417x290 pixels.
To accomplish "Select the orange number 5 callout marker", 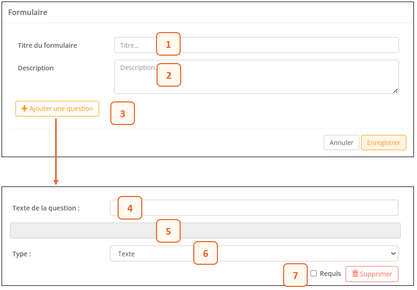I will [x=168, y=231].
